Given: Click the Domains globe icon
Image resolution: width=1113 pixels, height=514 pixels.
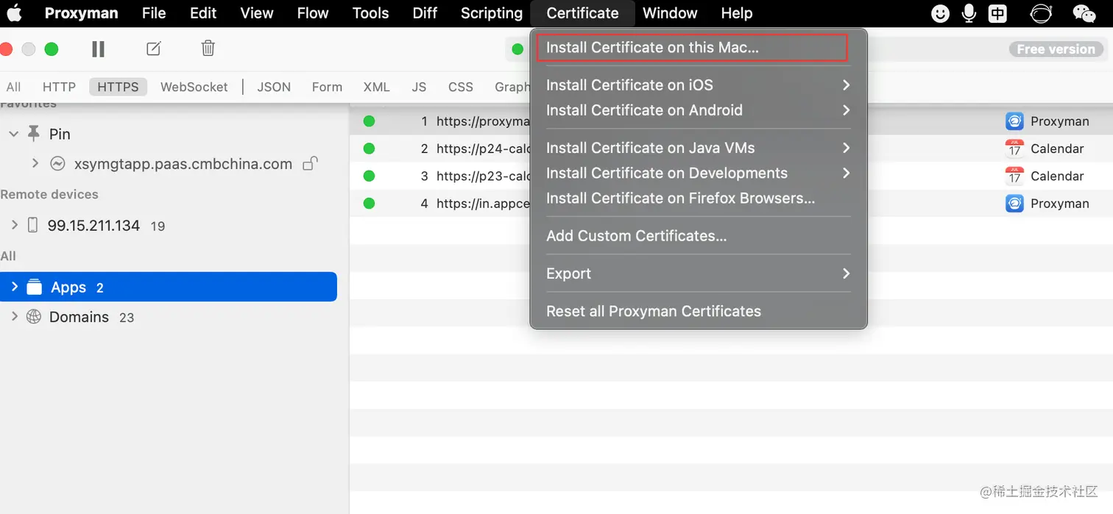Looking at the screenshot, I should click(x=34, y=317).
